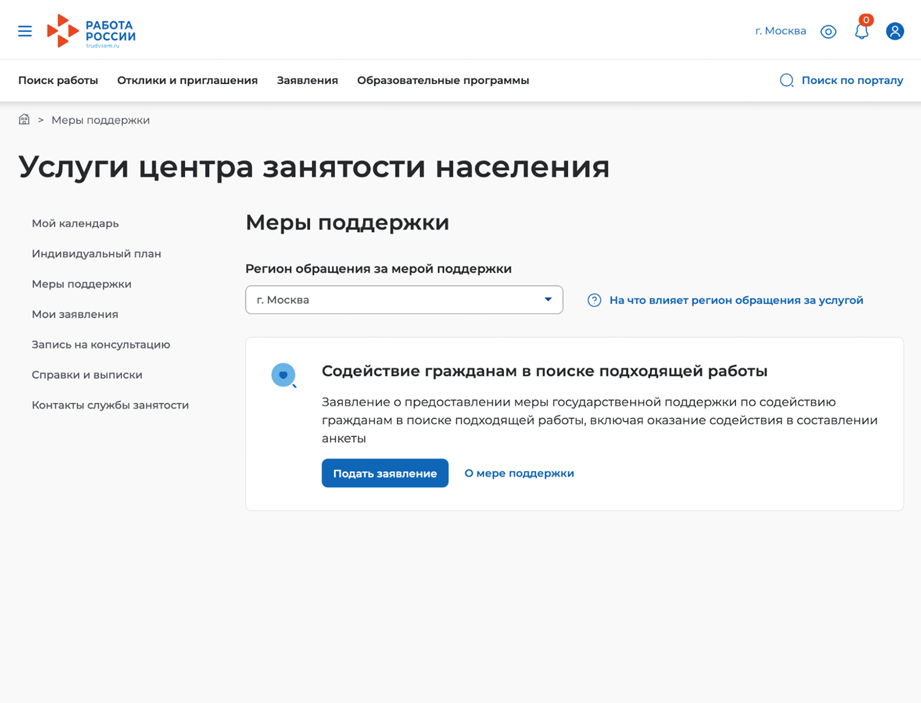
Task: Click the portal search magnifier icon
Action: coord(786,81)
